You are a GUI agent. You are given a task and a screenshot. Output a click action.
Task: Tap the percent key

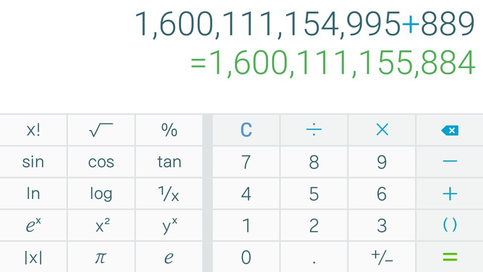tap(169, 130)
